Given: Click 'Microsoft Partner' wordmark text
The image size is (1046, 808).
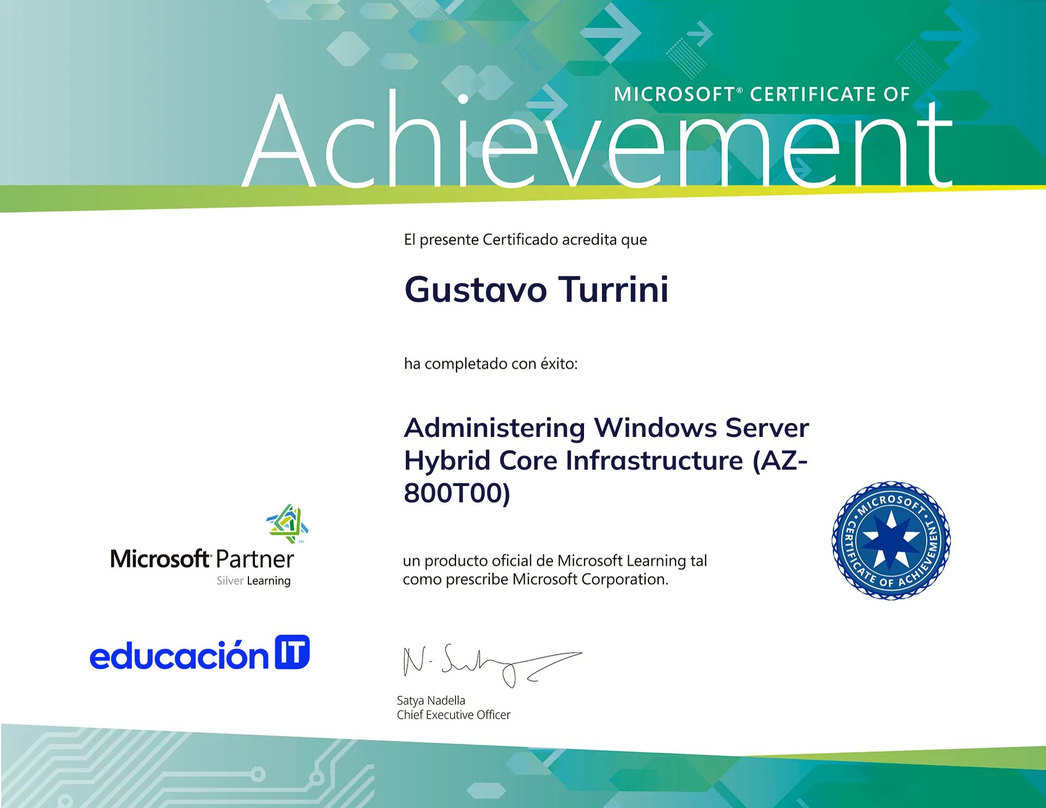Looking at the screenshot, I should [202, 560].
